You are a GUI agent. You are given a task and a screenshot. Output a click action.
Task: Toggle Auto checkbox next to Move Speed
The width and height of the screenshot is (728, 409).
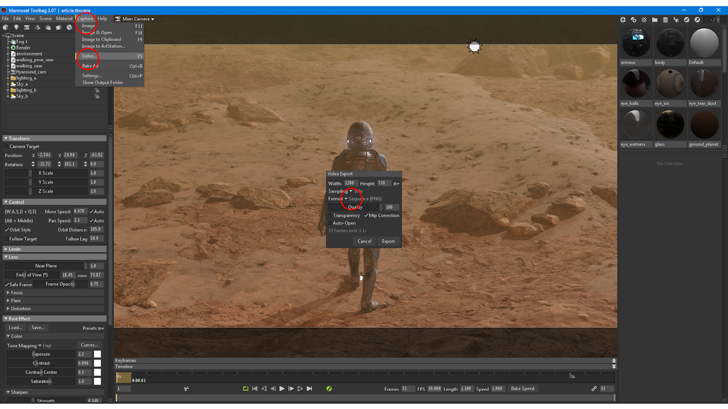pyautogui.click(x=91, y=212)
